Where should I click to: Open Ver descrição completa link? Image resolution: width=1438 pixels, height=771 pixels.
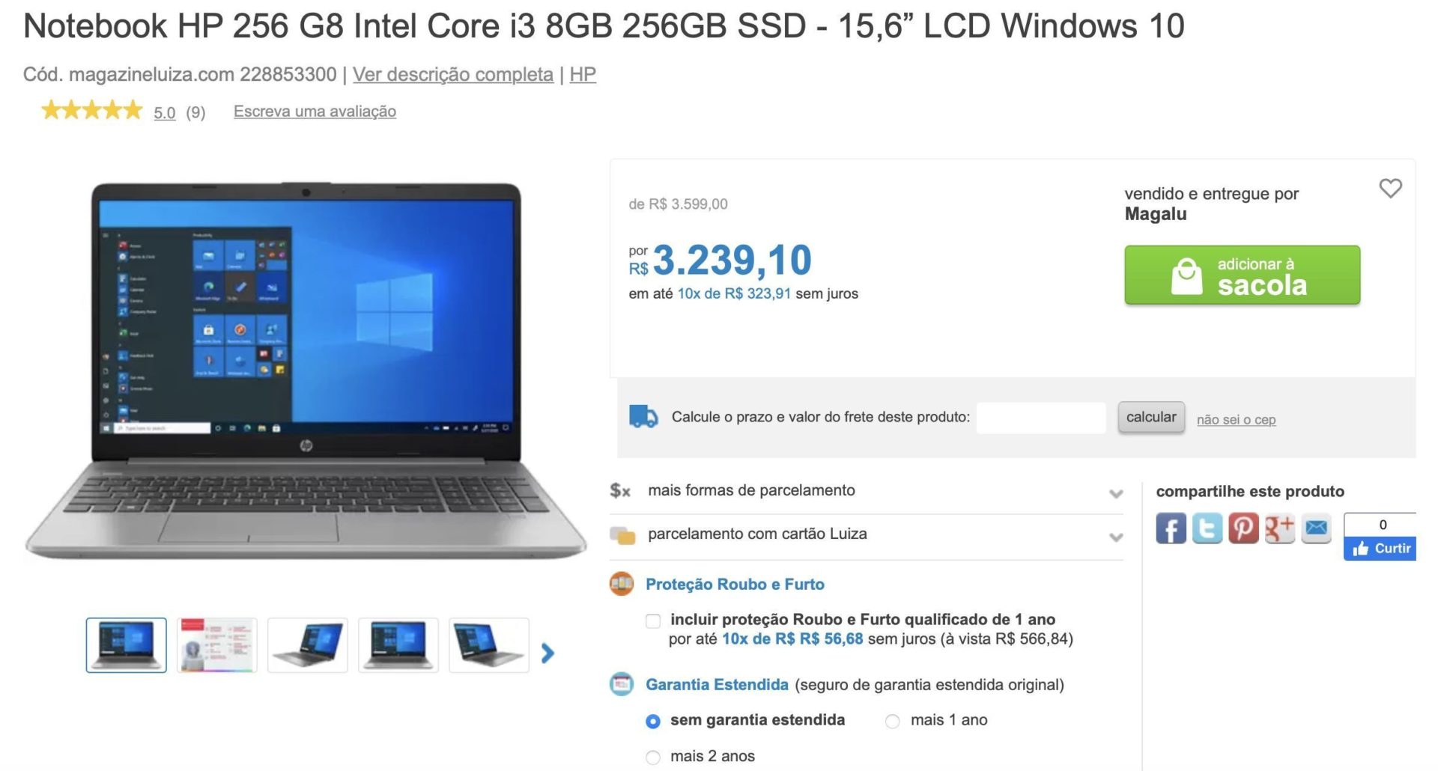pyautogui.click(x=453, y=74)
